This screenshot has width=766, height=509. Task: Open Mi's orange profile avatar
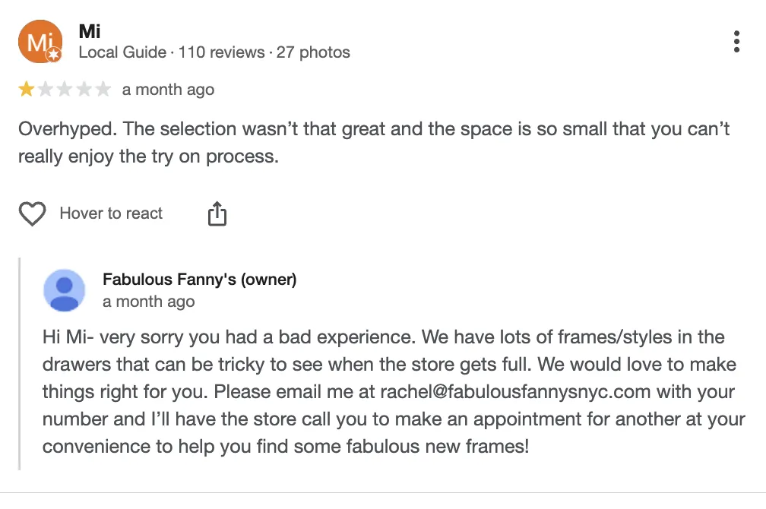click(x=40, y=42)
